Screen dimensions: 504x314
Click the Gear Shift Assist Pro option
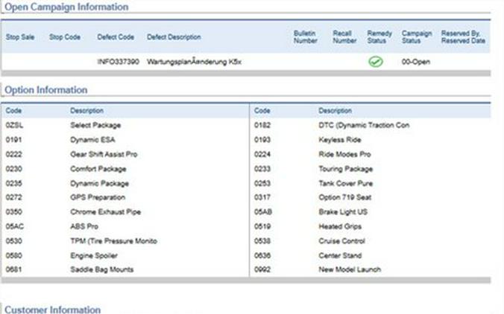104,154
